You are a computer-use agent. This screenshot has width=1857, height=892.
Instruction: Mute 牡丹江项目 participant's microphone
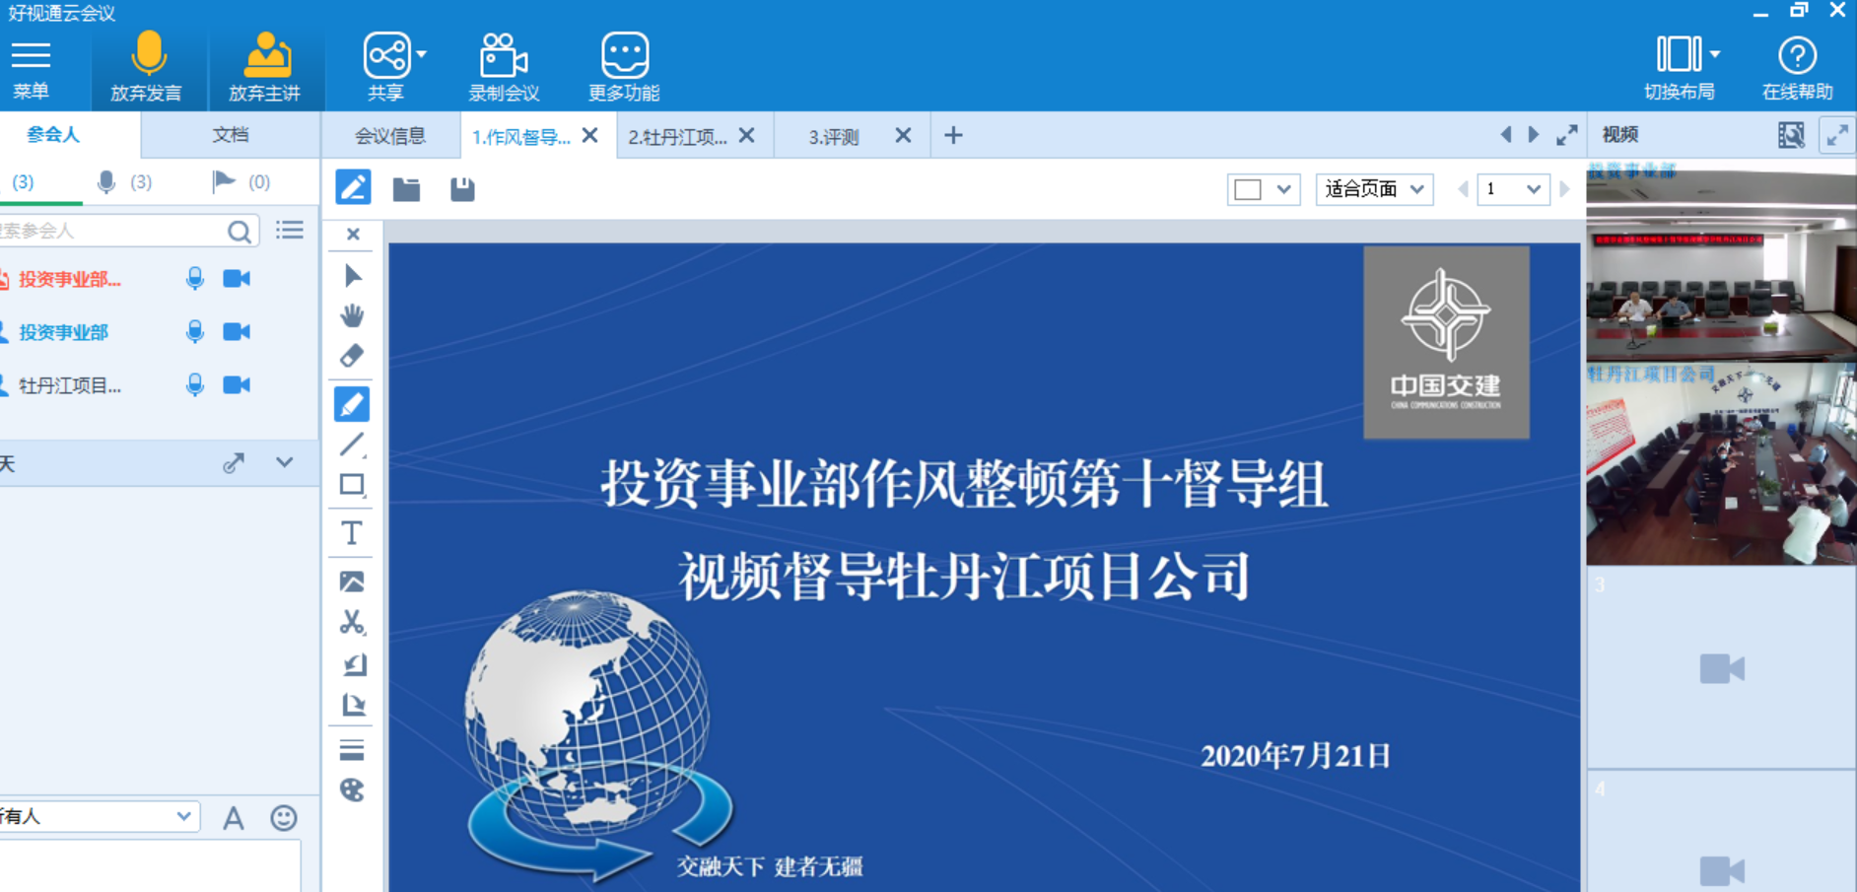195,384
